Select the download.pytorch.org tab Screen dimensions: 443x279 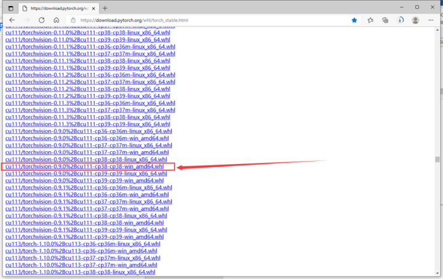pyautogui.click(x=58, y=9)
